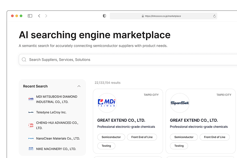Collapse the Recent Search panel
This screenshot has width=237, height=158.
[x=79, y=86]
